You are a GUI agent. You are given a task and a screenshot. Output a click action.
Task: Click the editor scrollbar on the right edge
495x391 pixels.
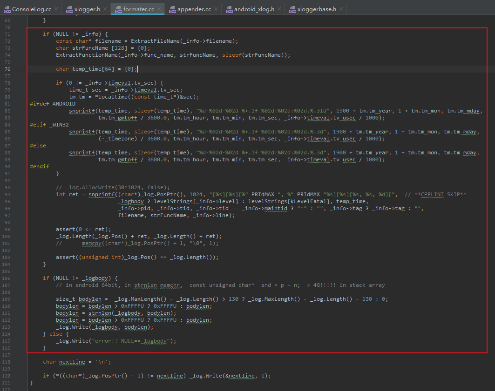[493, 186]
